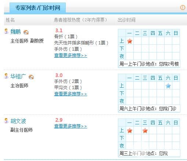Click the house icon next to 魏鹏

pos(26,32)
